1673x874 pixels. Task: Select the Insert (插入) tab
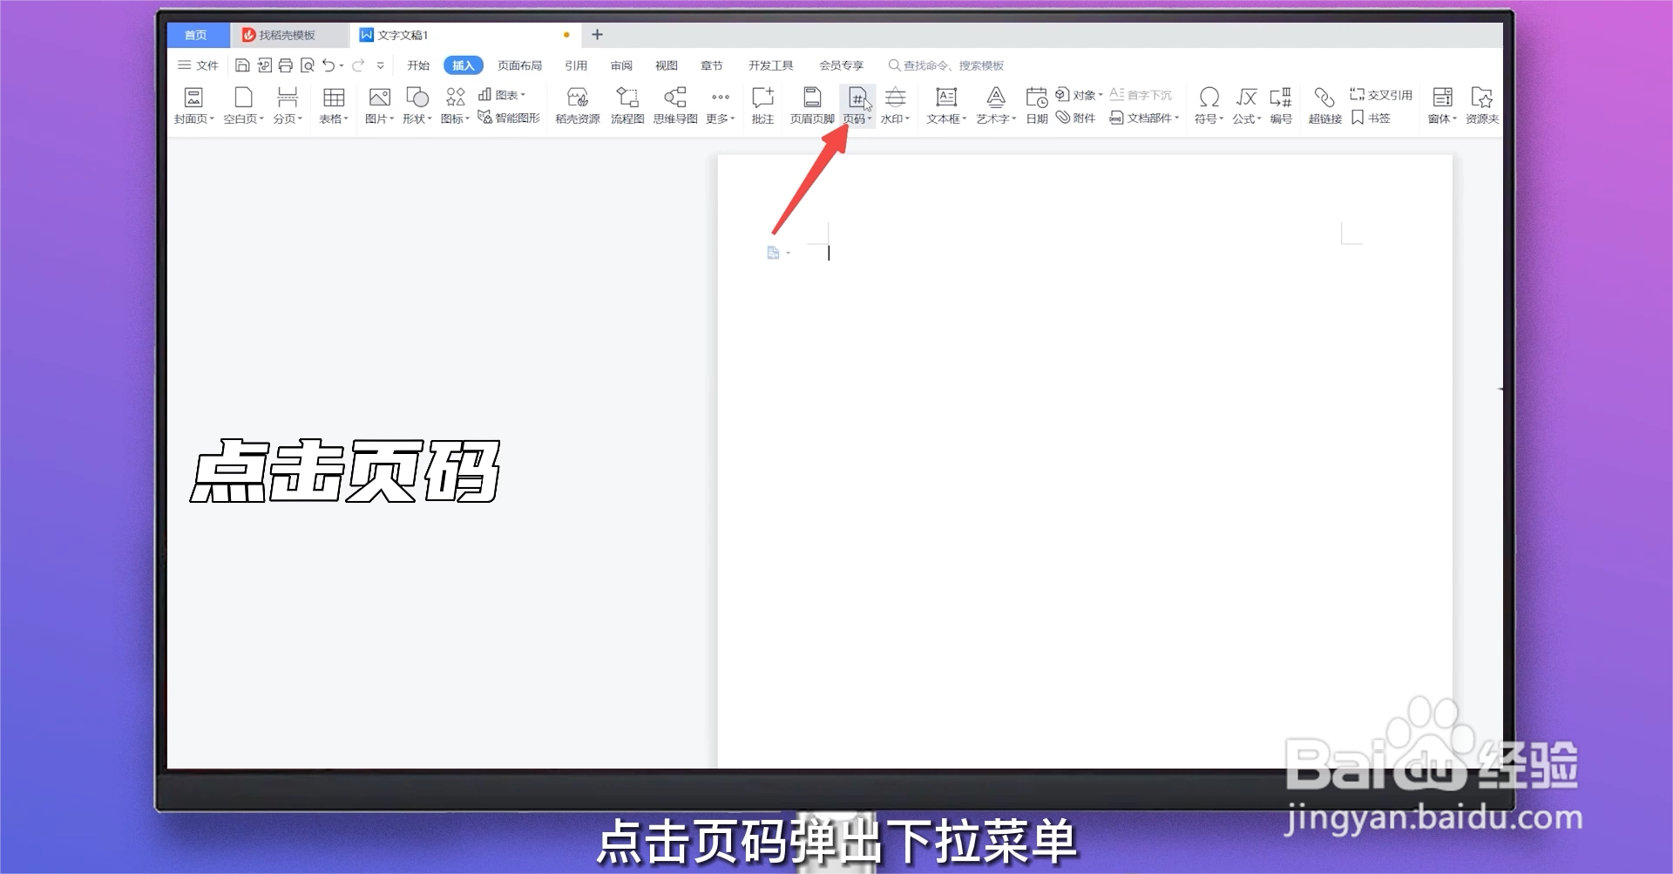(x=464, y=65)
